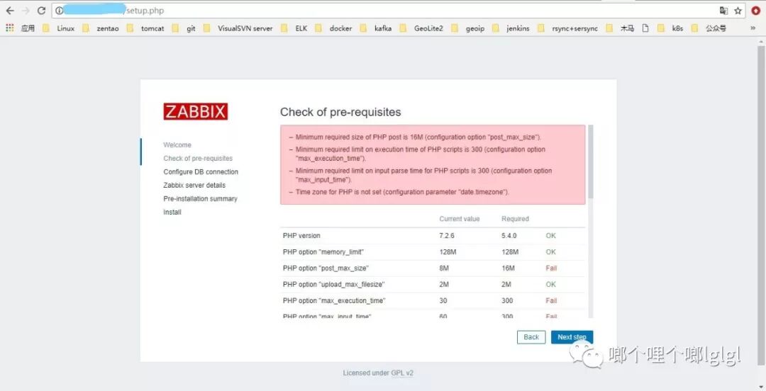Screen dimensions: 766x391
Task: Open the kafka bookmark folder
Action: (x=375, y=28)
